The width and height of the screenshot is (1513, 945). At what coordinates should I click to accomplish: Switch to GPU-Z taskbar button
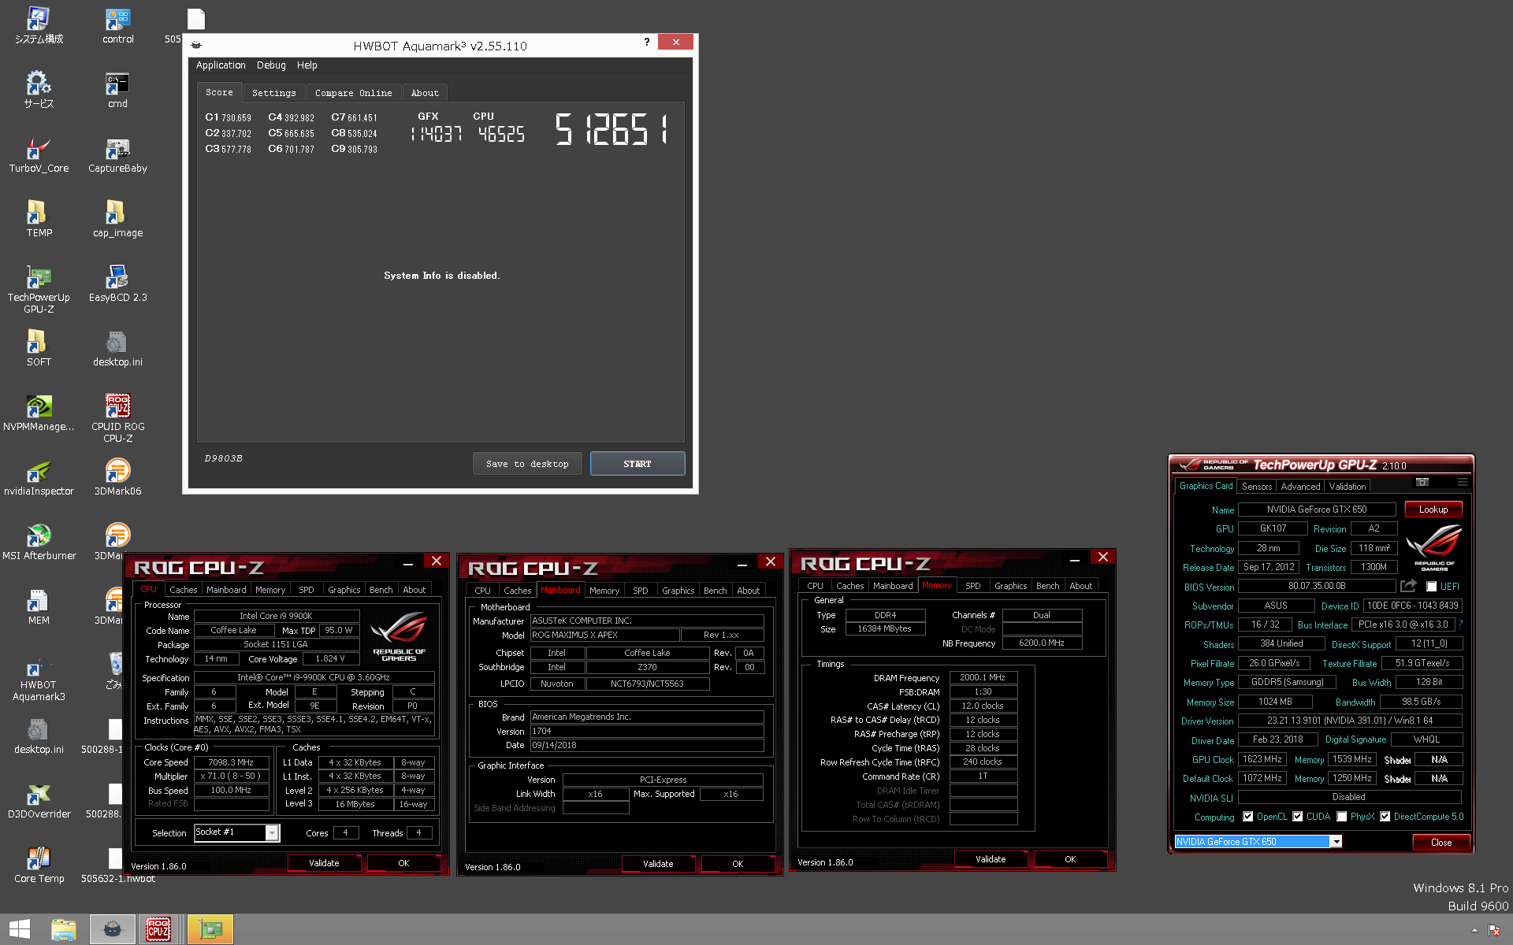[210, 929]
